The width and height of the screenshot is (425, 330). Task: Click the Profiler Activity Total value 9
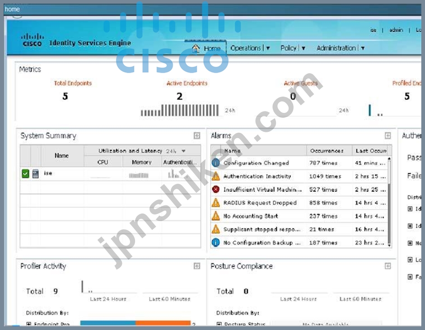(56, 291)
